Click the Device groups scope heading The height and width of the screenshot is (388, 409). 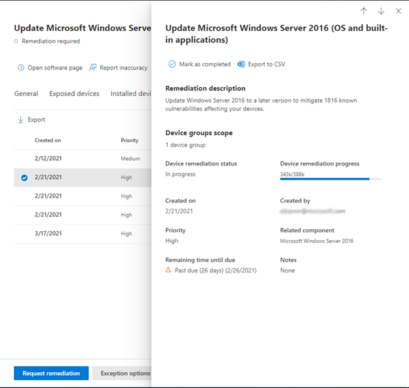[x=199, y=133]
